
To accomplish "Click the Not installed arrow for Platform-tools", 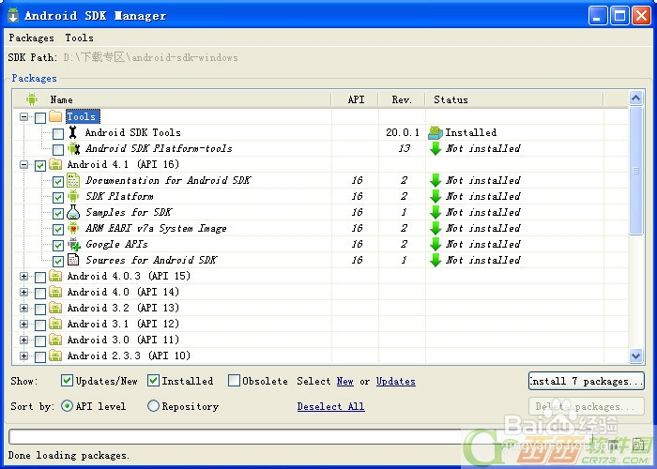I will coord(435,148).
